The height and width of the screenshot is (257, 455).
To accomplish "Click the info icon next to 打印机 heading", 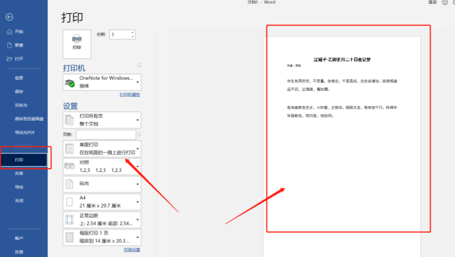I will click(x=140, y=65).
